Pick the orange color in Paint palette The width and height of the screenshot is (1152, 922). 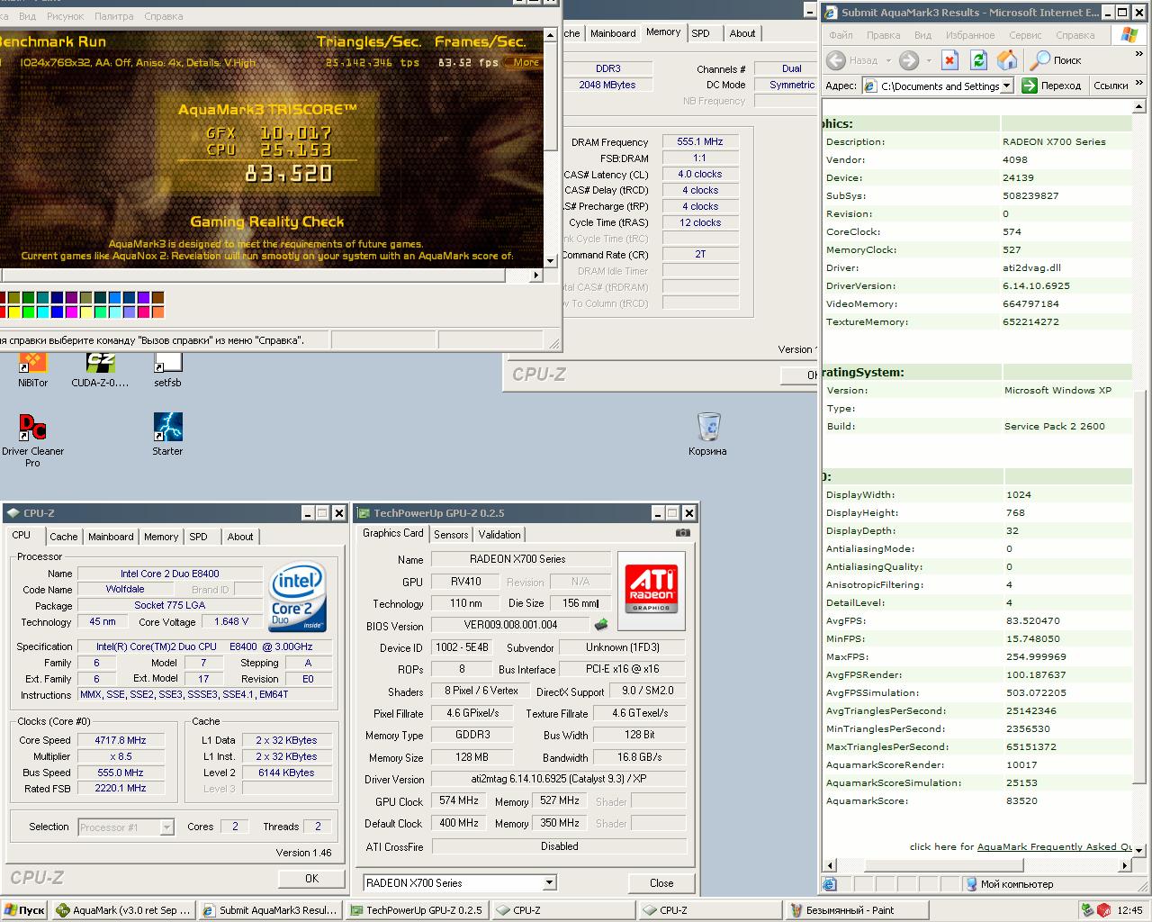pyautogui.click(x=157, y=312)
